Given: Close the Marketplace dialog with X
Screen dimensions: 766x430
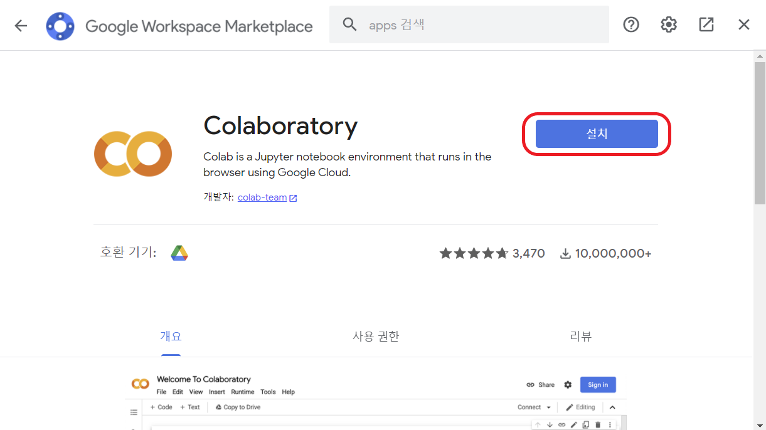Looking at the screenshot, I should (744, 24).
